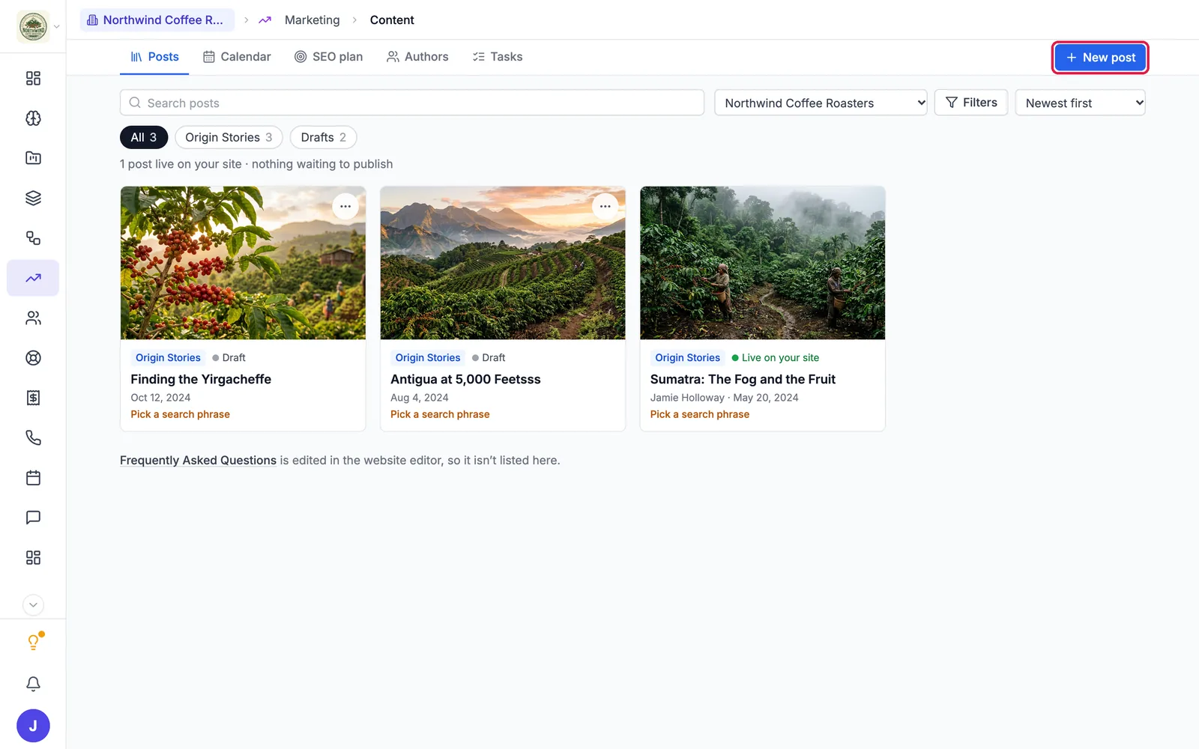Open the Northwind Coffee Roasters site dropdown
The width and height of the screenshot is (1199, 749).
(x=821, y=103)
